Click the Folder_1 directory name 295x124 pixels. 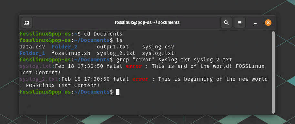(32, 53)
